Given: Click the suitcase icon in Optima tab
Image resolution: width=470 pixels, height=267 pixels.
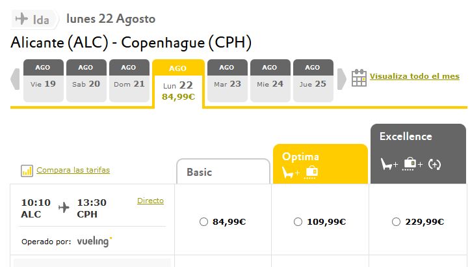Looking at the screenshot, I should coord(312,172).
